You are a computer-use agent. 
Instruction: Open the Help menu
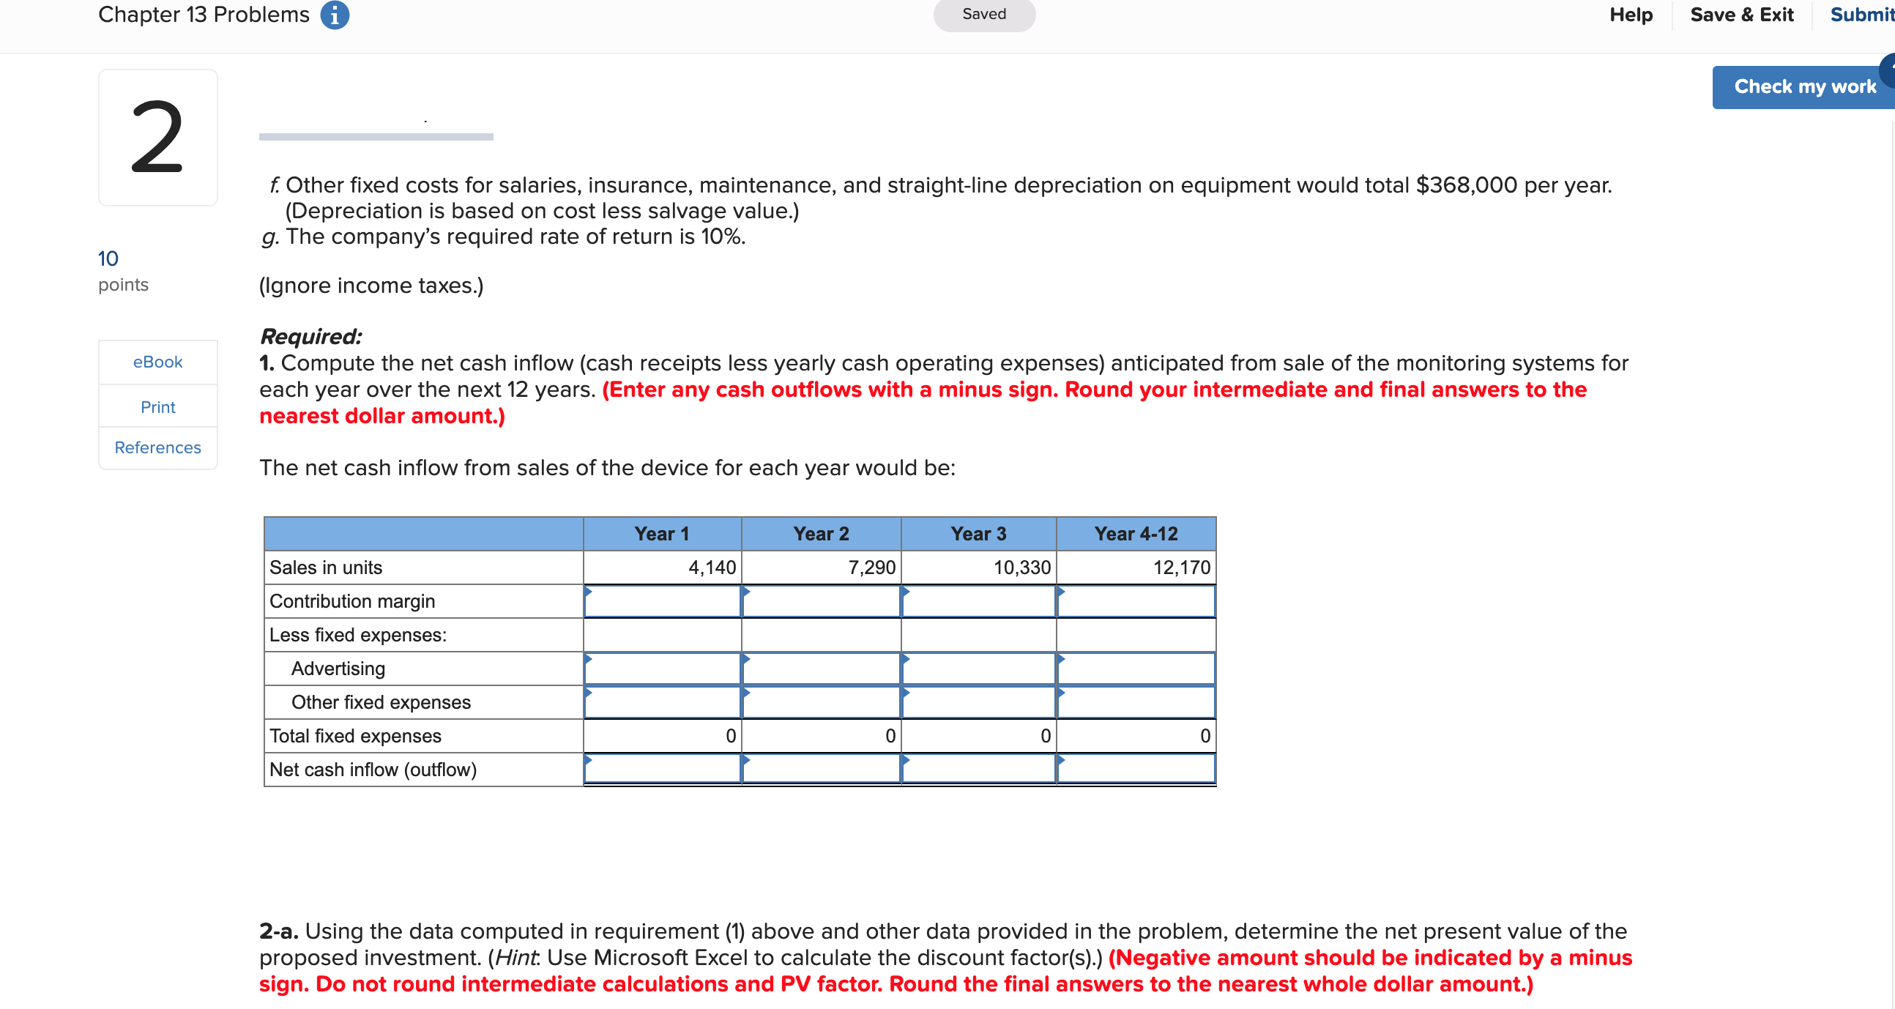(x=1630, y=14)
